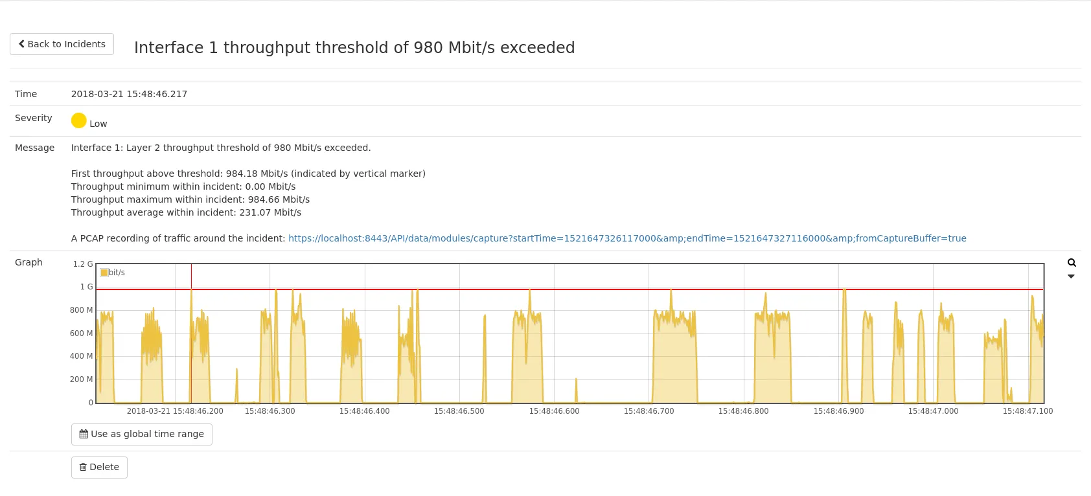The width and height of the screenshot is (1091, 496).
Task: Open the PCAP recording capture link
Action: (626, 238)
